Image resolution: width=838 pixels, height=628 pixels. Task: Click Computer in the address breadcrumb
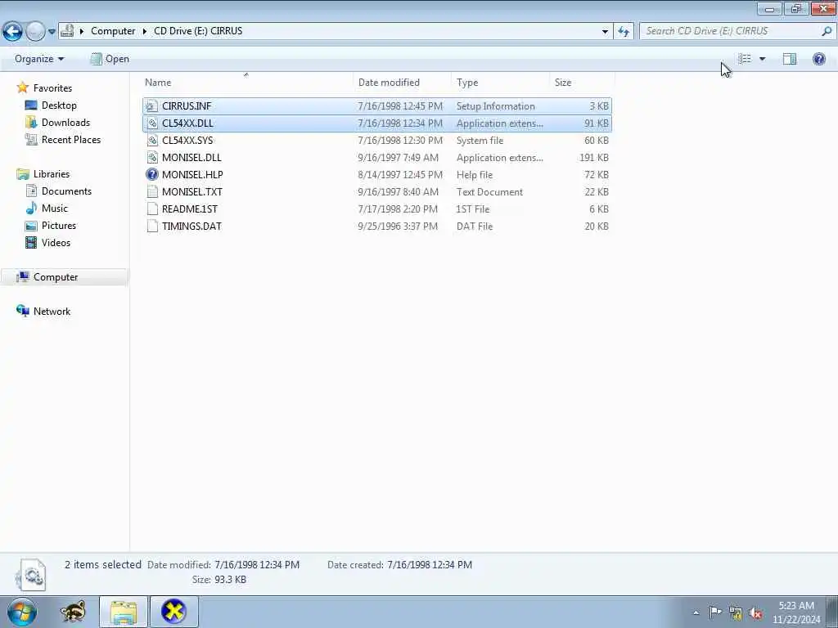pyautogui.click(x=113, y=31)
